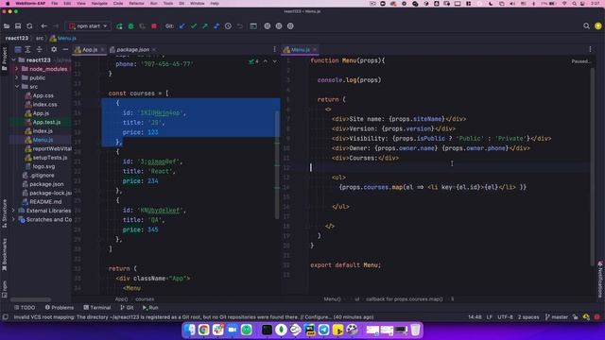Open Git history clock icon

tap(228, 26)
